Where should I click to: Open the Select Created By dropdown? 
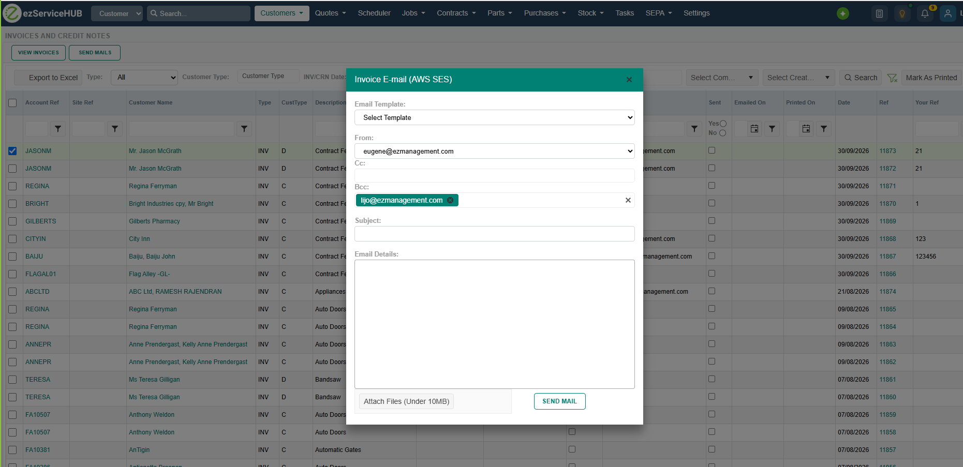coord(798,78)
